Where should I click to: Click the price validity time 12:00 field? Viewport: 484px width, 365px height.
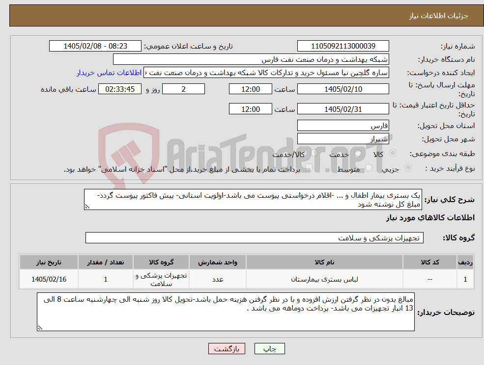(x=250, y=109)
